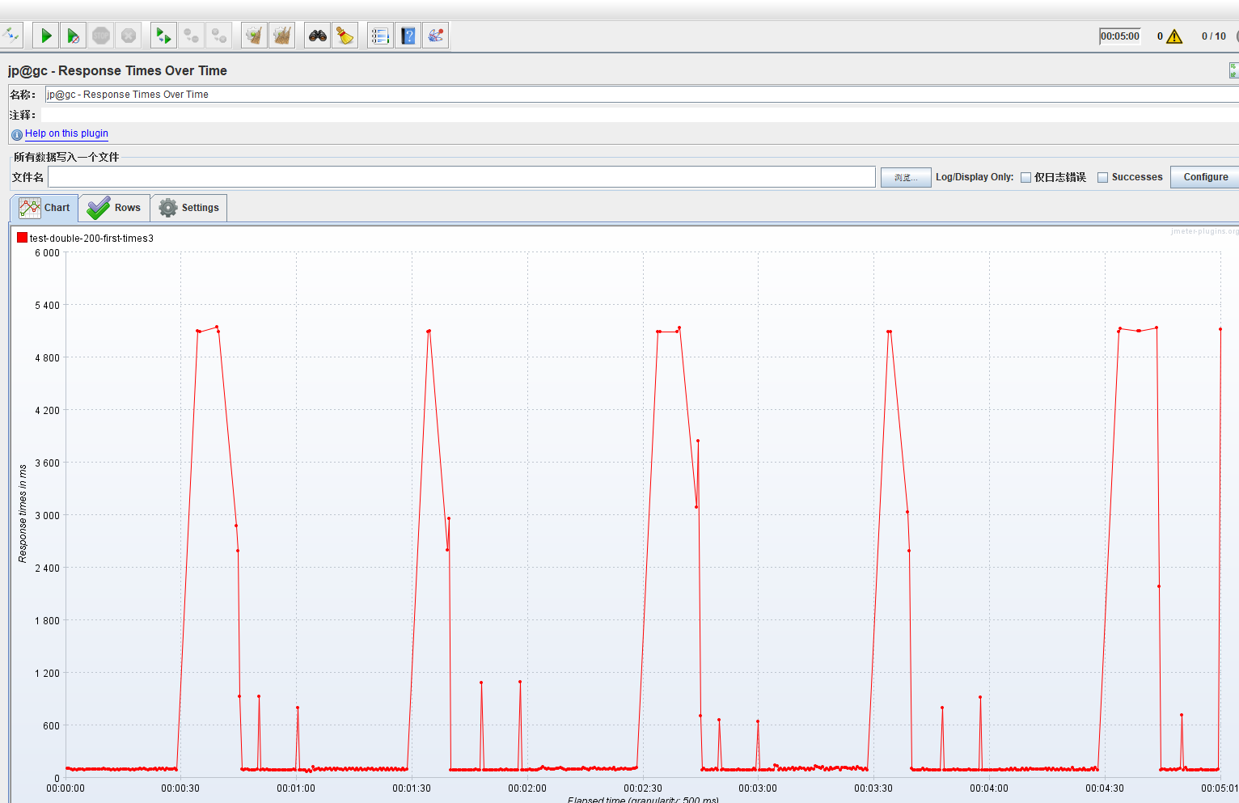Start the test with green Play icon
Image resolution: width=1239 pixels, height=803 pixels.
[46, 36]
